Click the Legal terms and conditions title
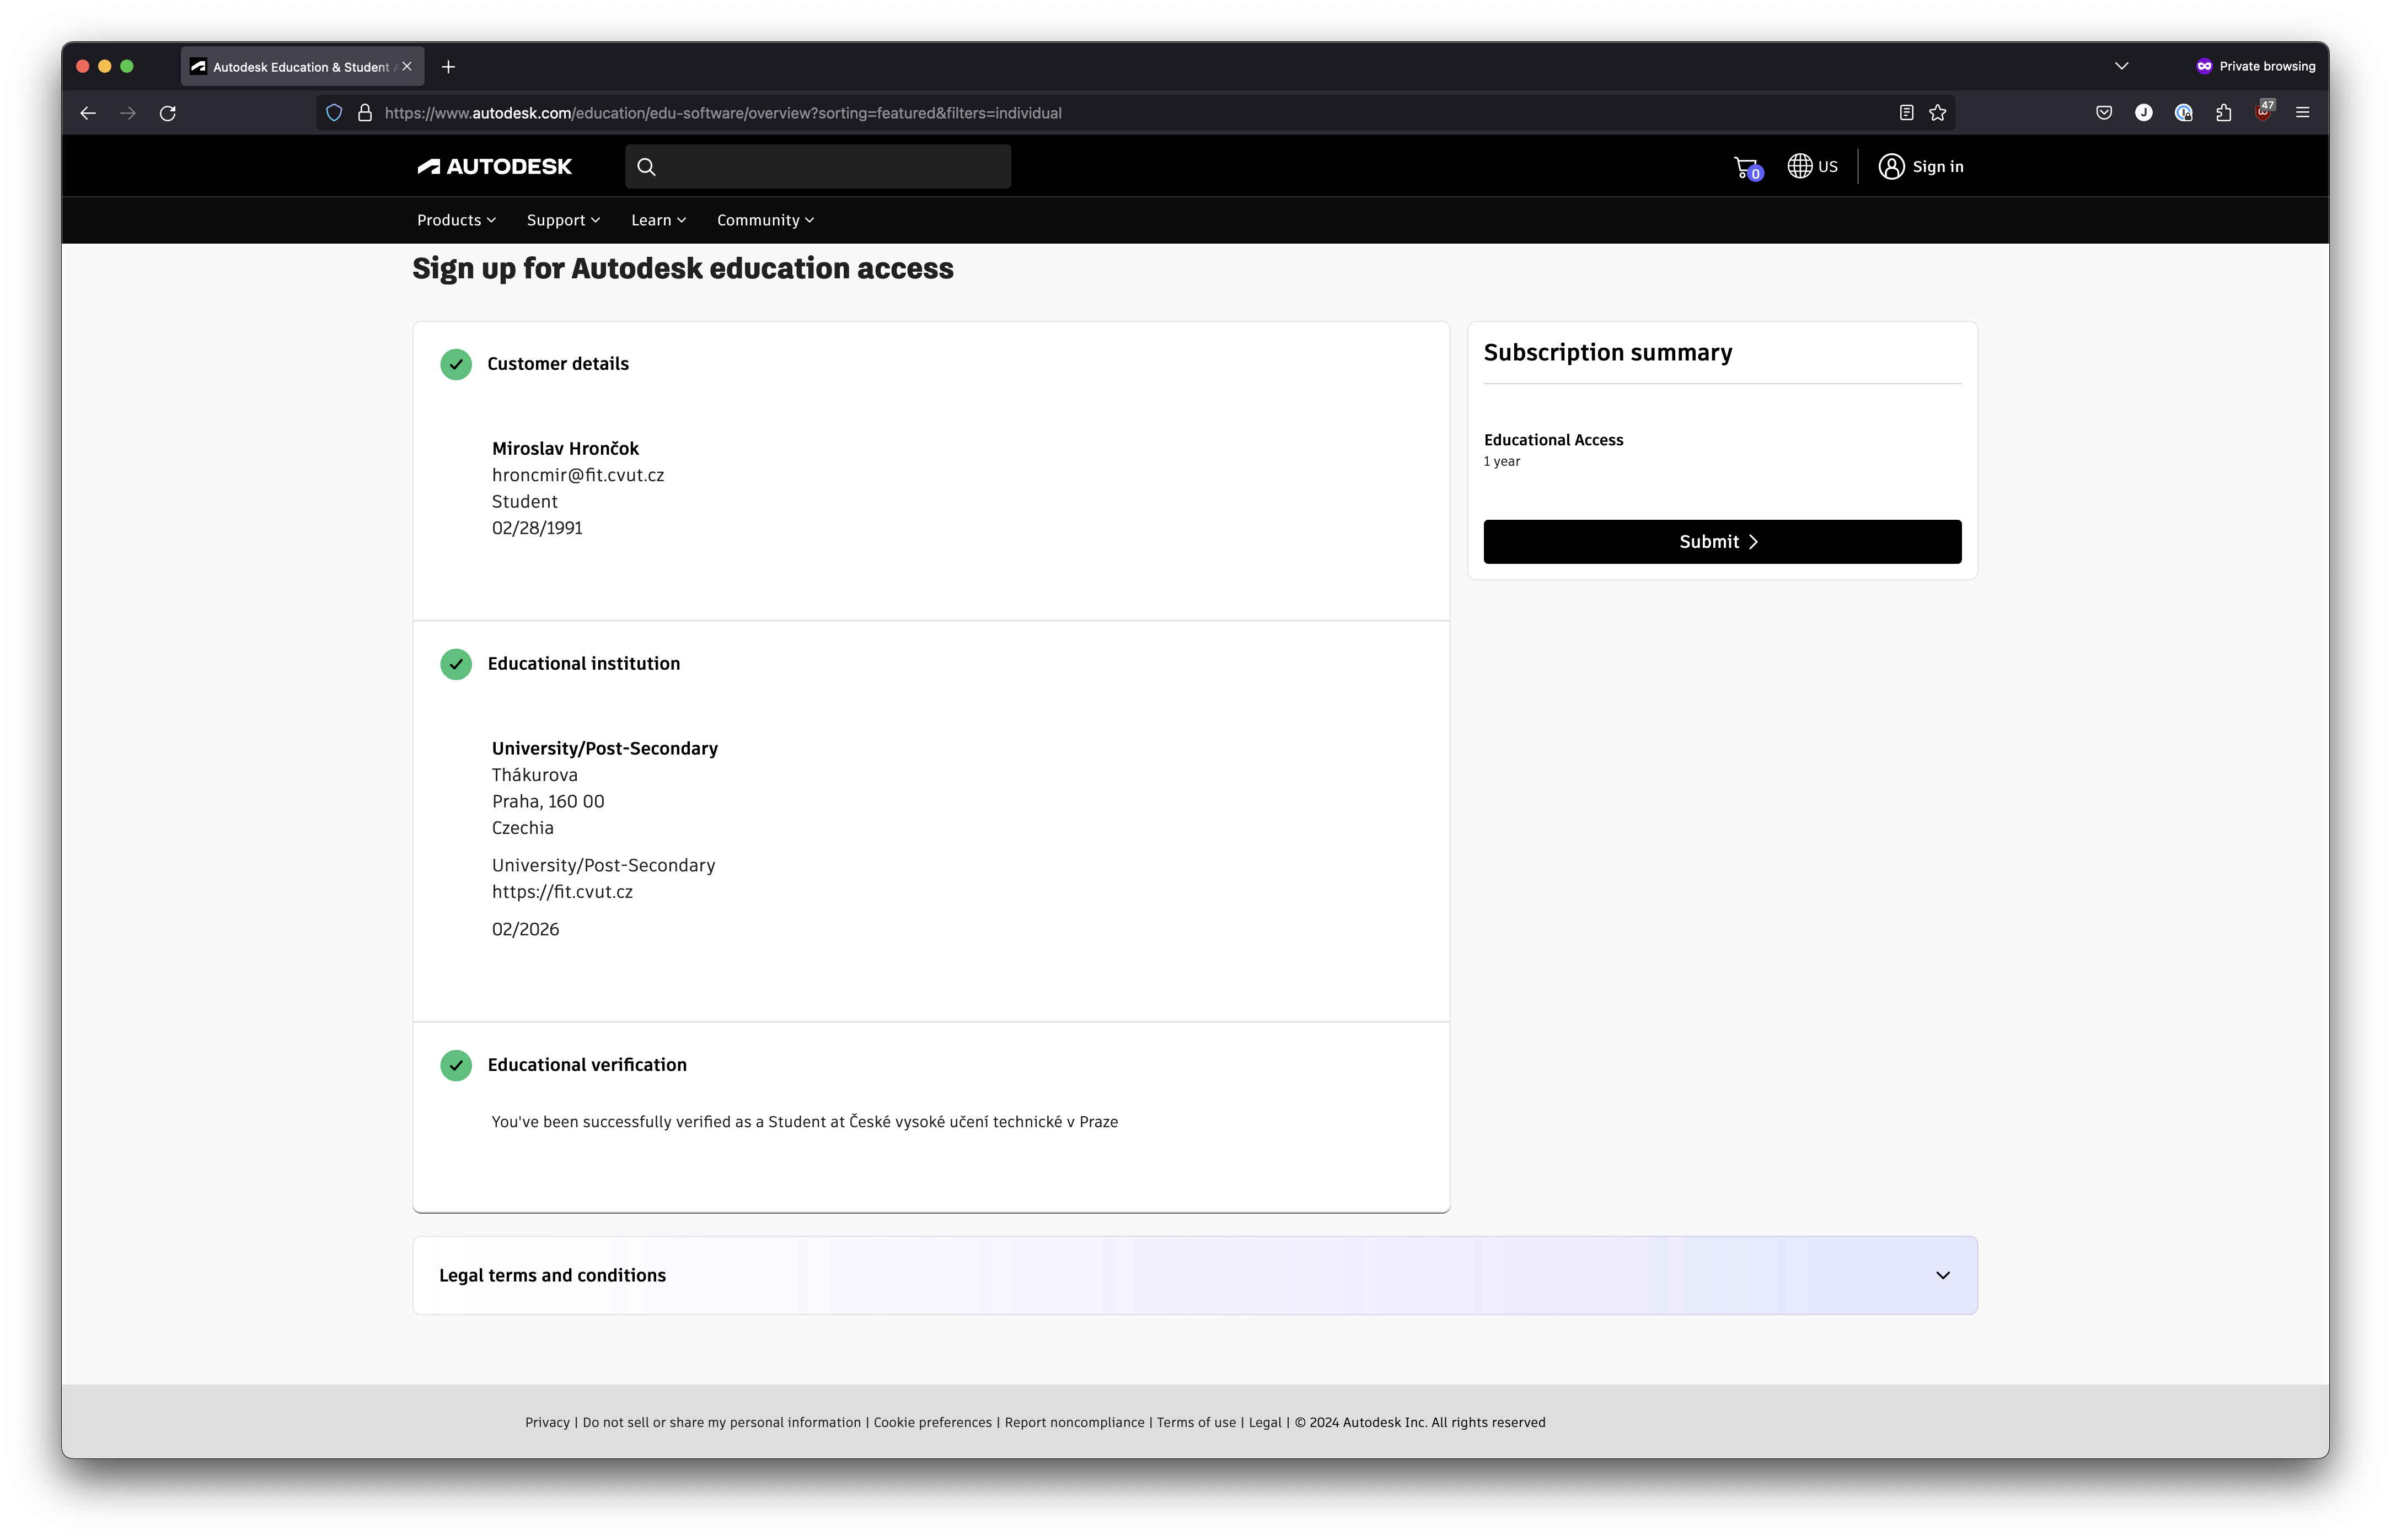The image size is (2391, 1540). [552, 1276]
